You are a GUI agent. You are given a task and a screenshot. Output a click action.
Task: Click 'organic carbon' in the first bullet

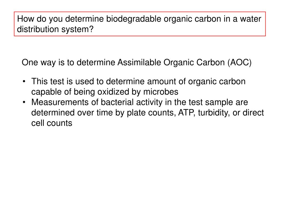click(217, 81)
